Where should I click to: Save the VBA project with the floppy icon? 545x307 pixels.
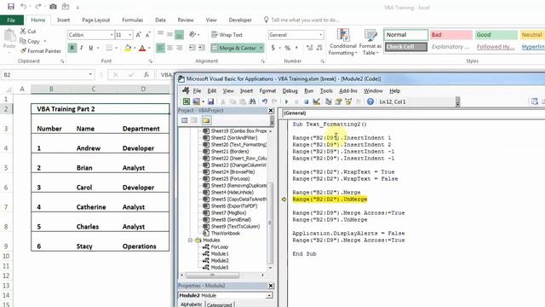pyautogui.click(x=210, y=101)
